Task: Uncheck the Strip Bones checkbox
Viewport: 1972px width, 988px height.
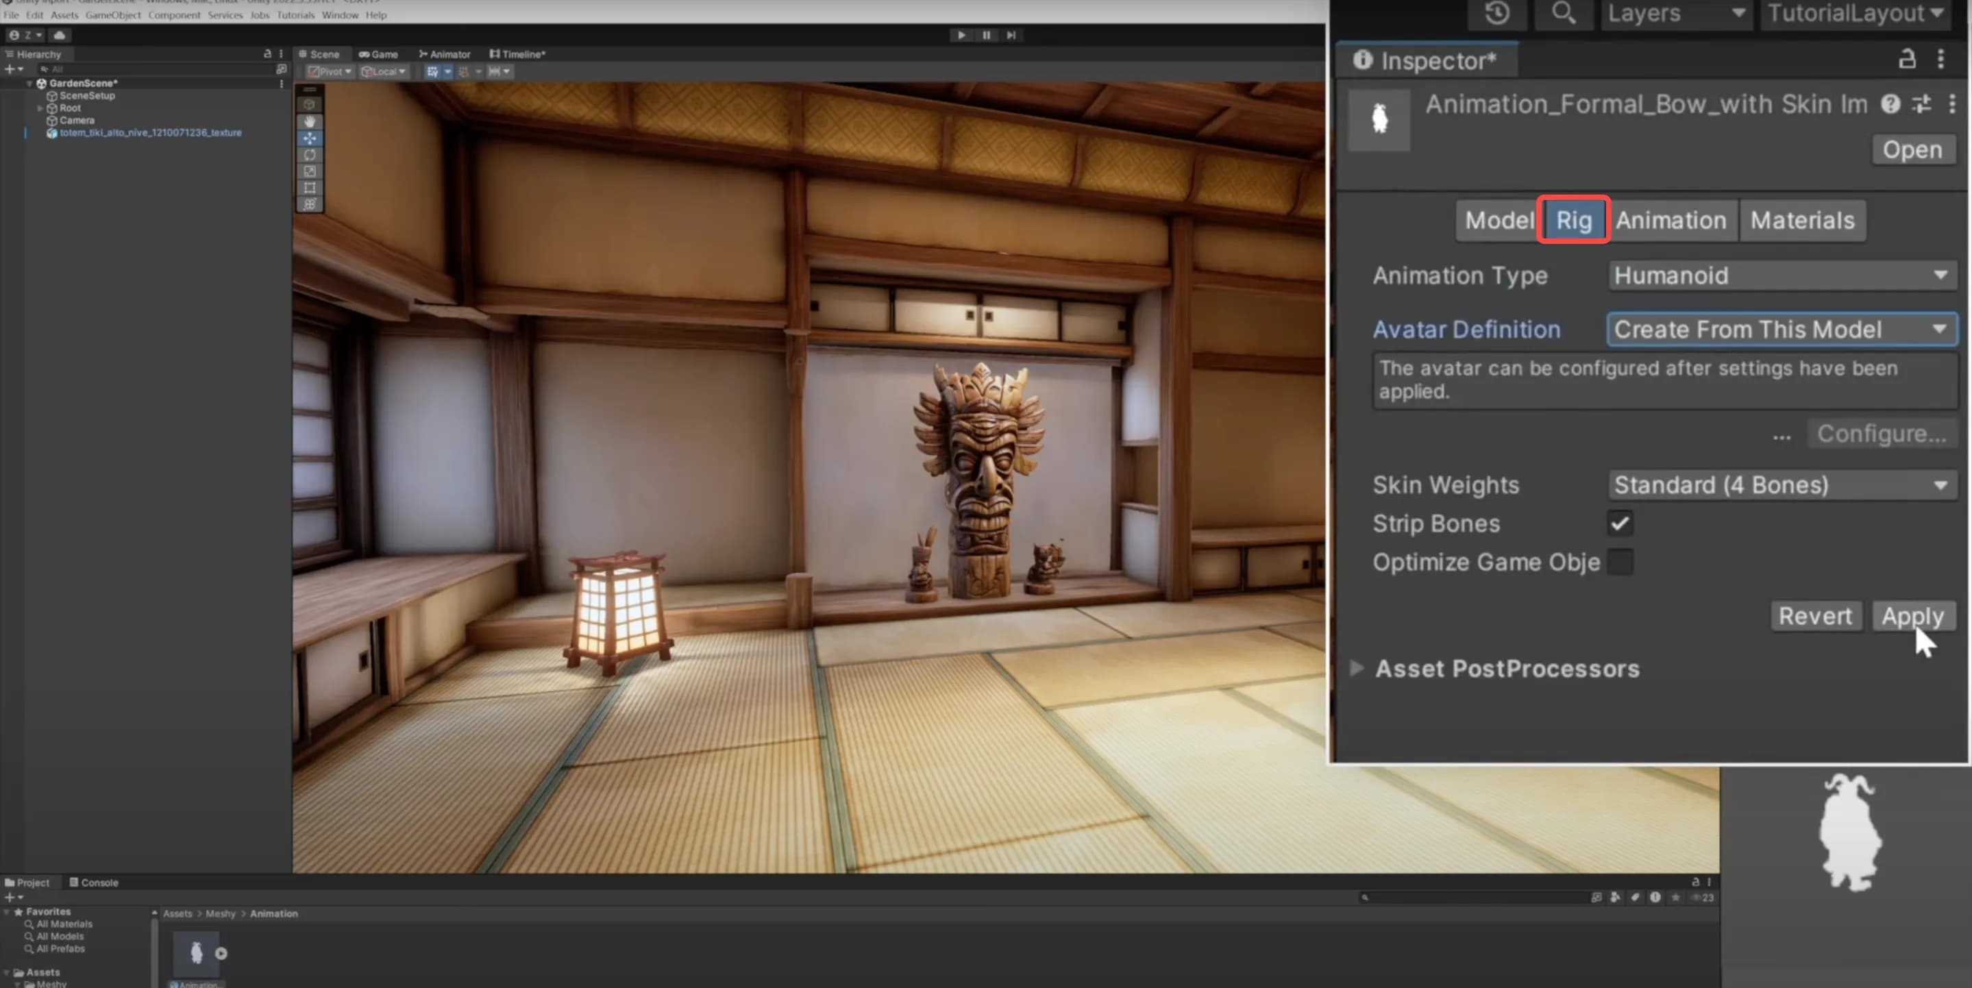Action: 1619,523
